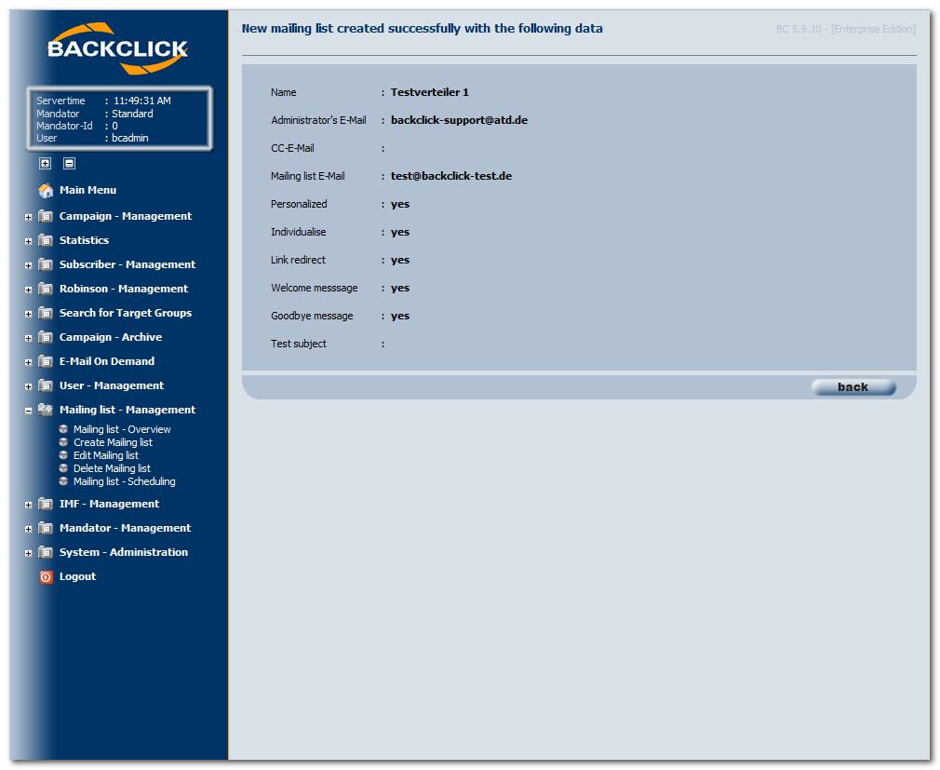This screenshot has height=770, width=940.
Task: Open Mailing list - Scheduling entry
Action: pos(124,481)
